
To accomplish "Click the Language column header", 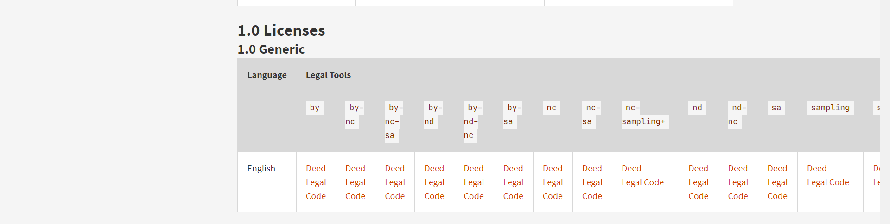I will point(267,75).
